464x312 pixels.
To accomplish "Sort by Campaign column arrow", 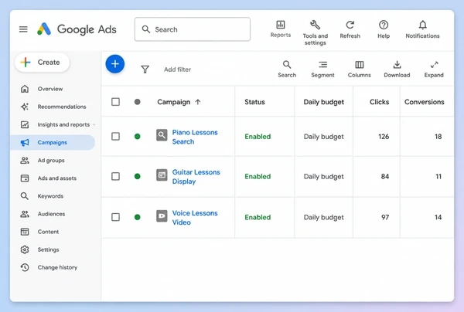I will pyautogui.click(x=198, y=102).
